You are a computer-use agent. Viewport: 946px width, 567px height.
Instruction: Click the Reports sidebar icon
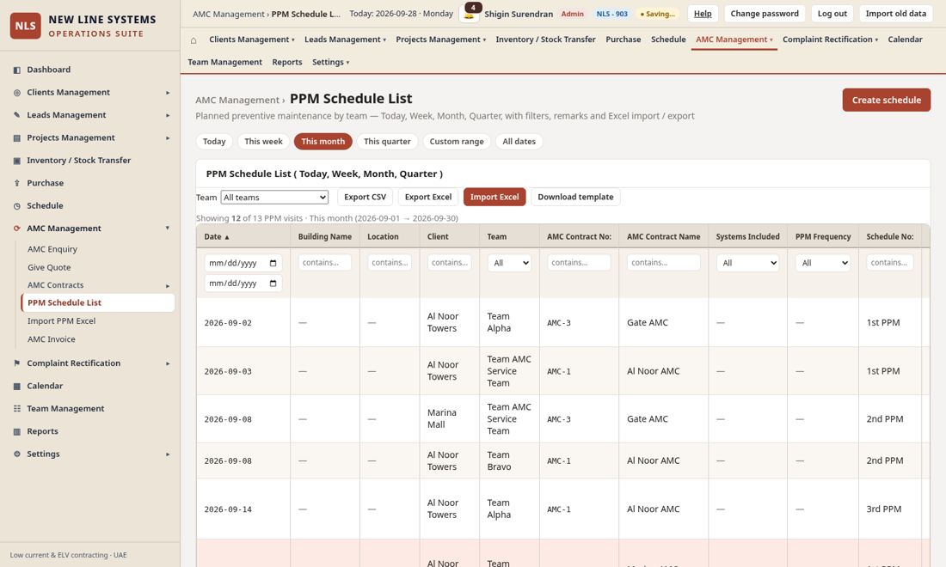tap(17, 431)
